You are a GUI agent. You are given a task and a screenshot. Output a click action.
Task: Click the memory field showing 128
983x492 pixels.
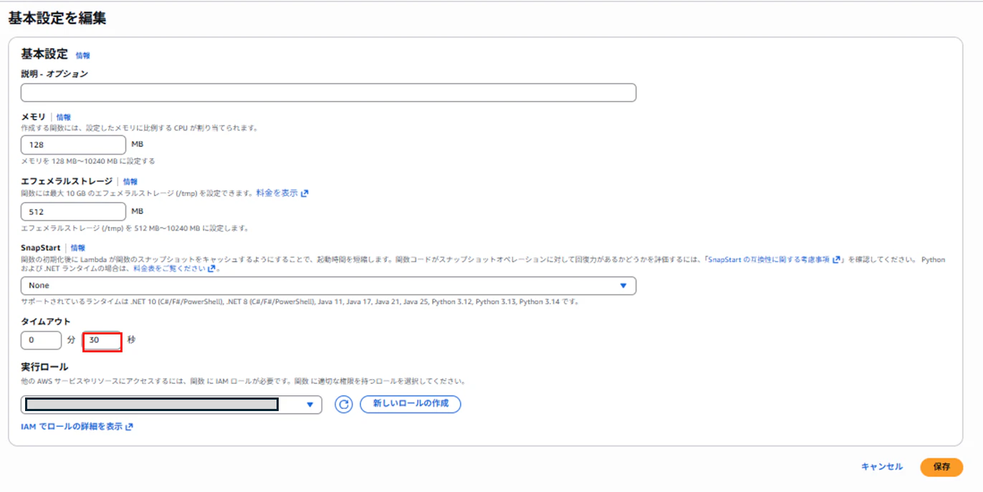[x=74, y=145]
